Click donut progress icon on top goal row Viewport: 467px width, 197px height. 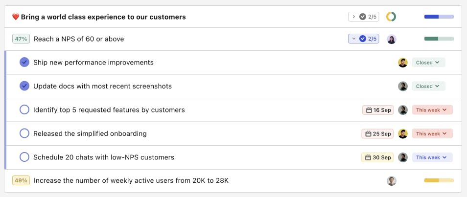tap(391, 17)
